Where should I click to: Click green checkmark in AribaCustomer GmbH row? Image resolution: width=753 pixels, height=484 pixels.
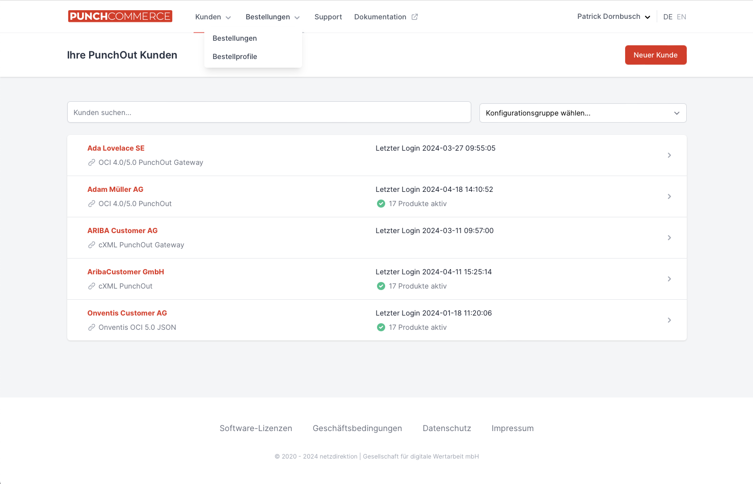pyautogui.click(x=381, y=286)
